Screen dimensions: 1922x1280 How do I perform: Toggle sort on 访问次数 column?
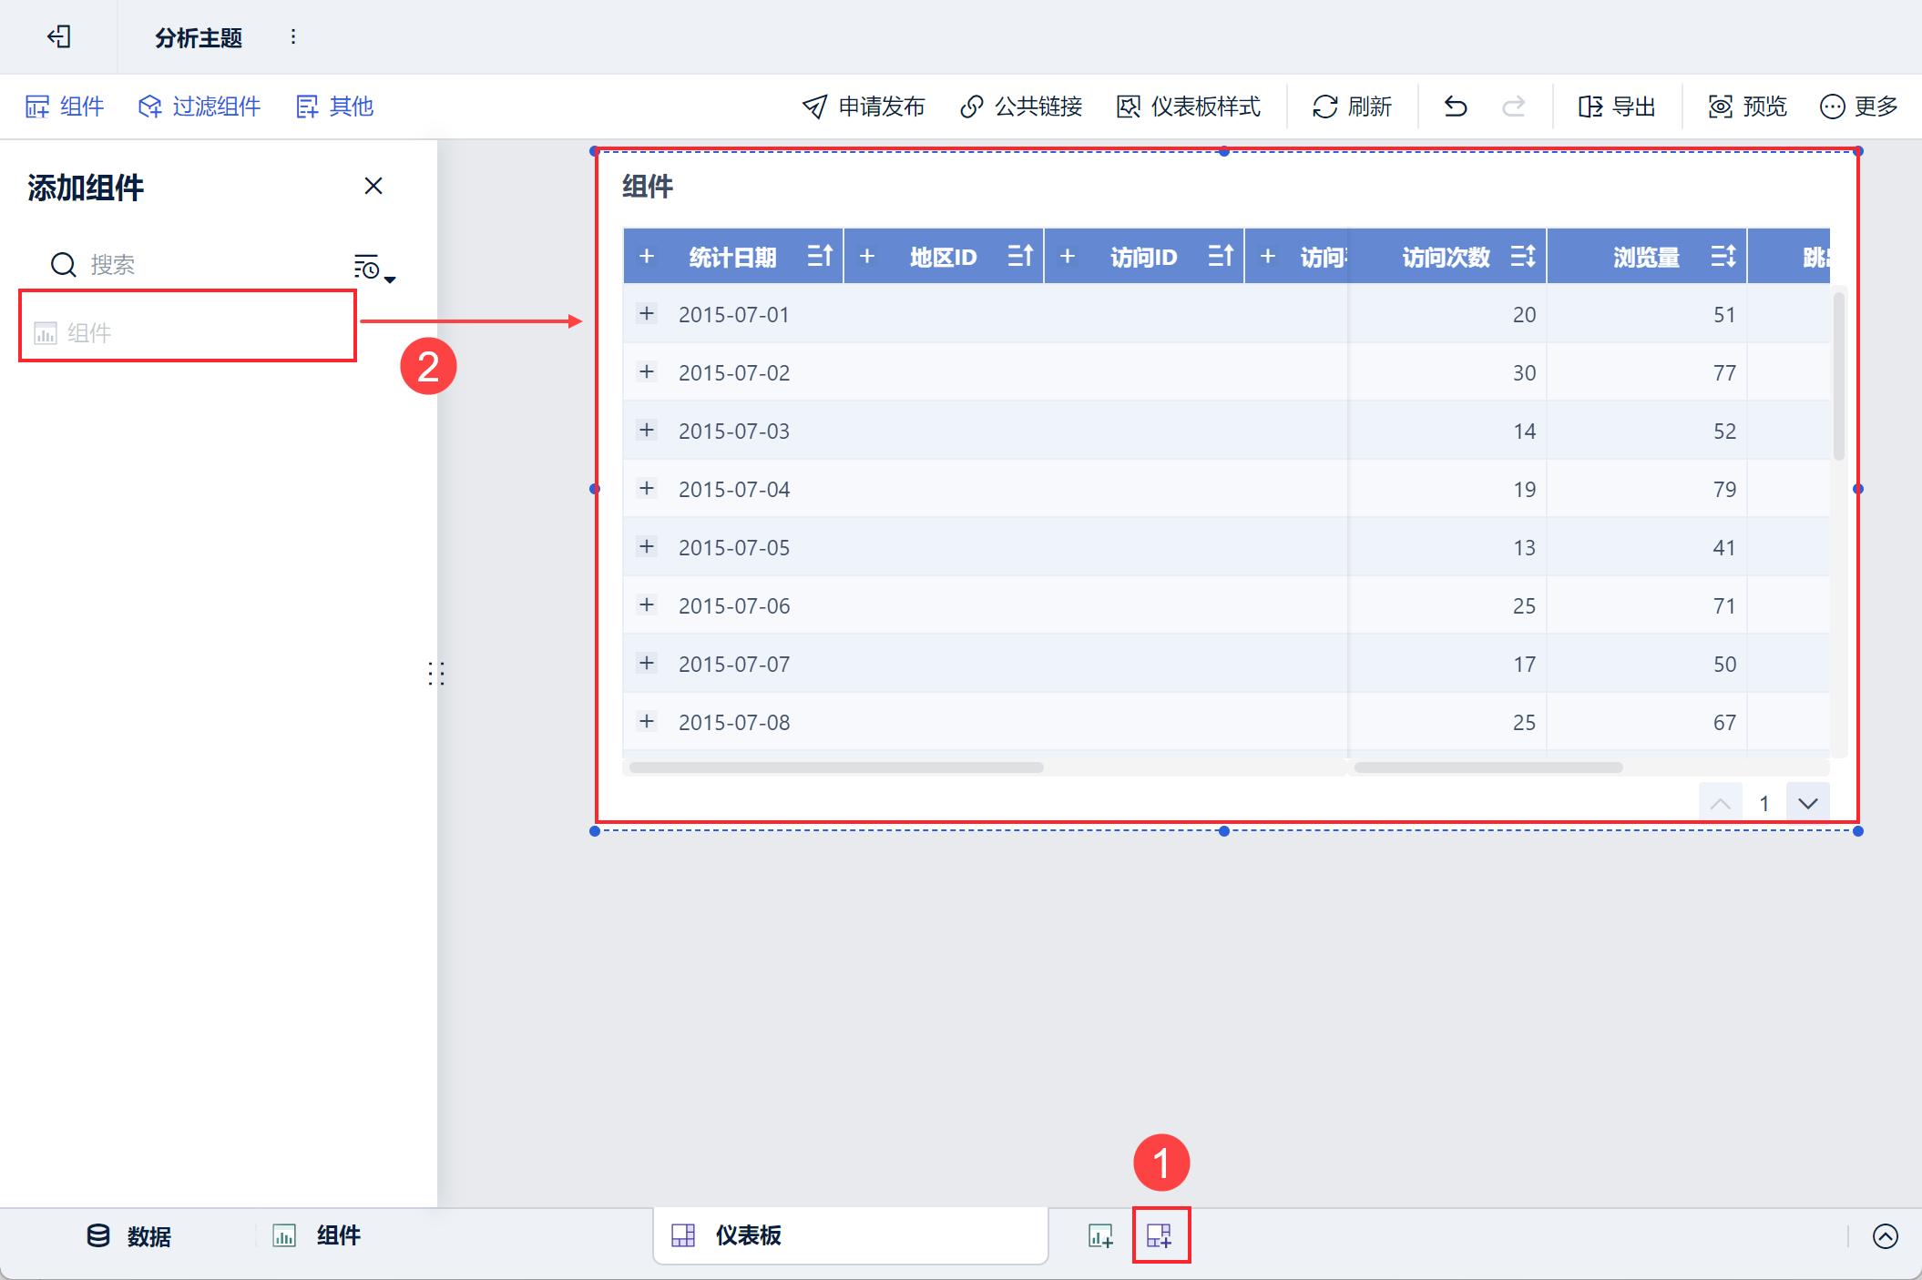point(1522,257)
